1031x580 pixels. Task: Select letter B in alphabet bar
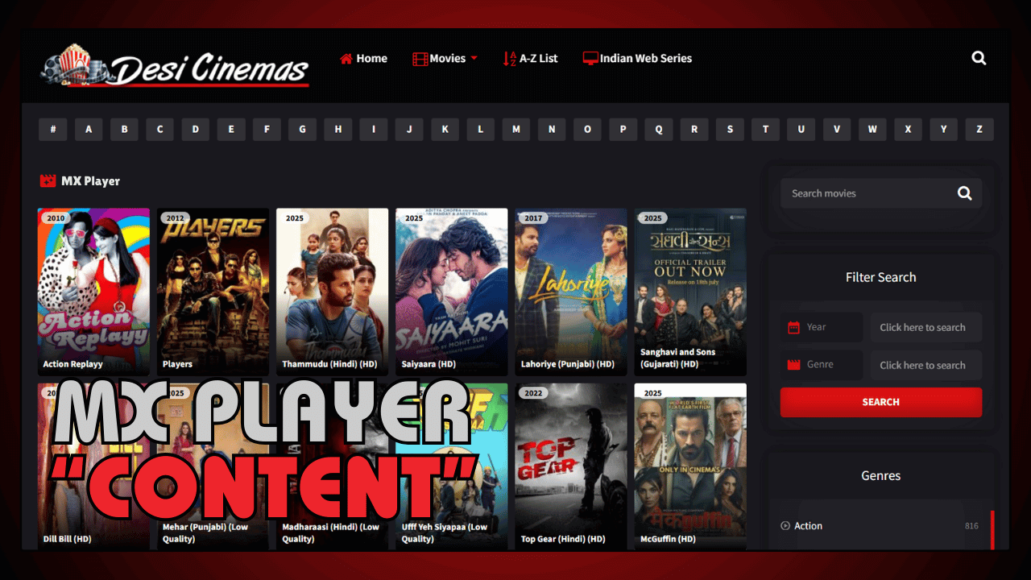tap(124, 130)
